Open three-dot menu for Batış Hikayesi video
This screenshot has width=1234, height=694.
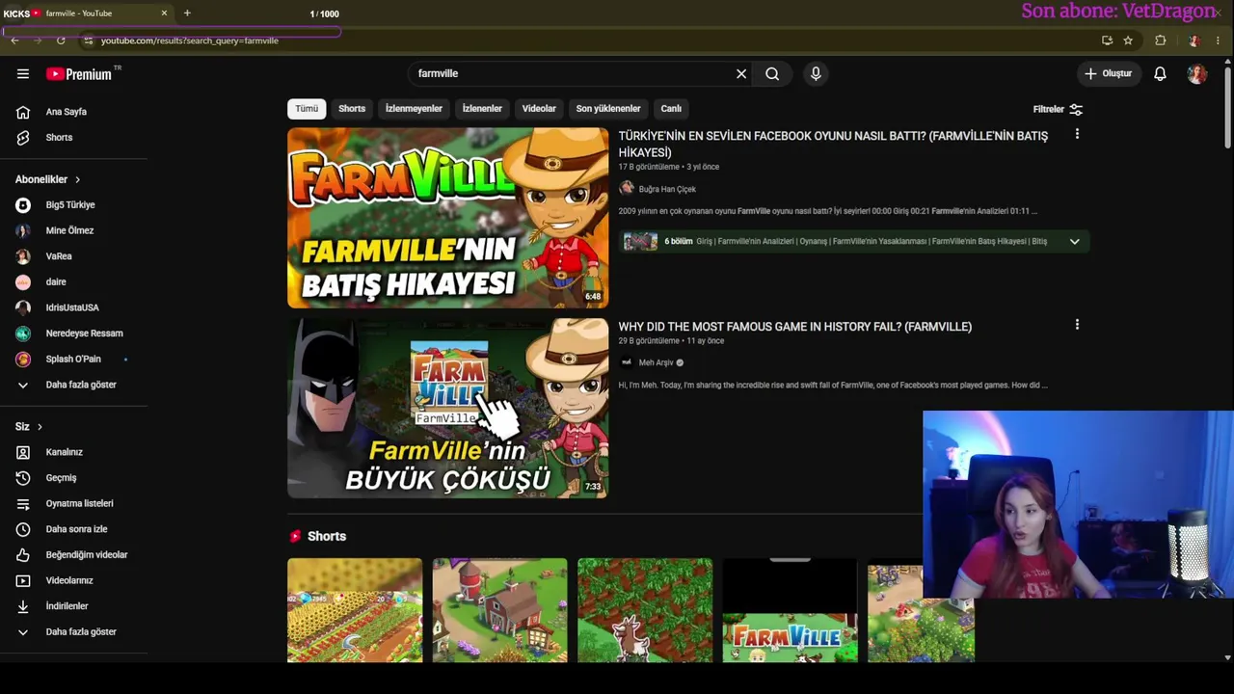click(1077, 135)
